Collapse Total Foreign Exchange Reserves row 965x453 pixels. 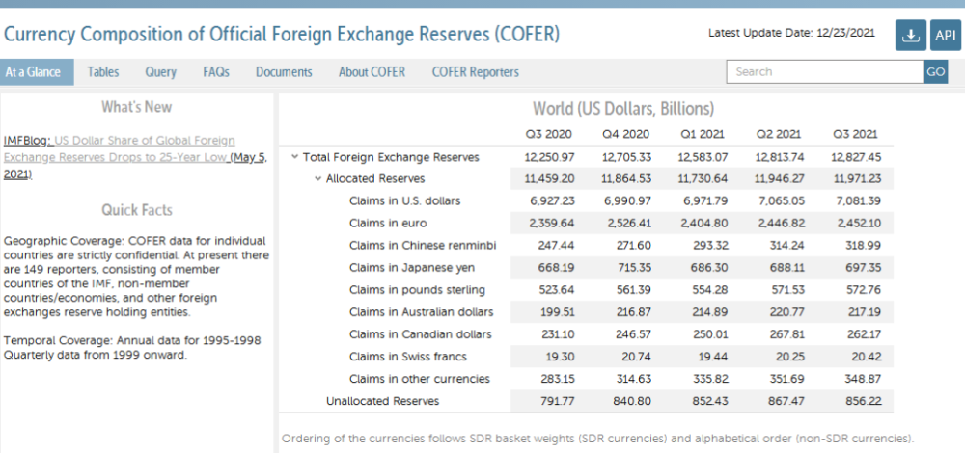click(293, 157)
